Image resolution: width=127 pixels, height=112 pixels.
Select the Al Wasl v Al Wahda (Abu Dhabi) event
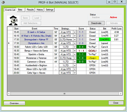pos(36,36)
